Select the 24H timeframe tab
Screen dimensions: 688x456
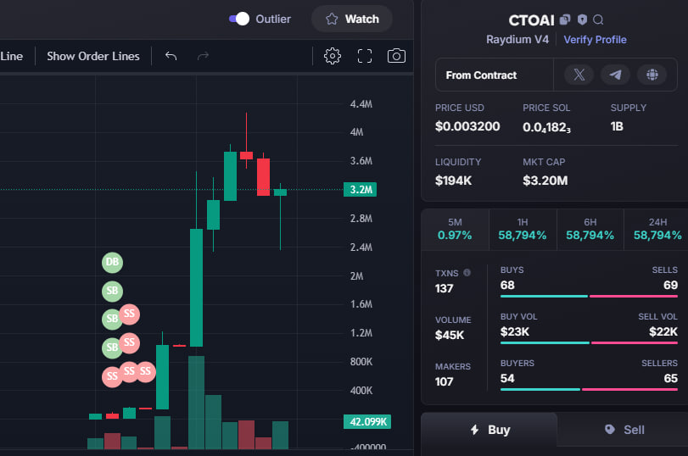(x=657, y=230)
